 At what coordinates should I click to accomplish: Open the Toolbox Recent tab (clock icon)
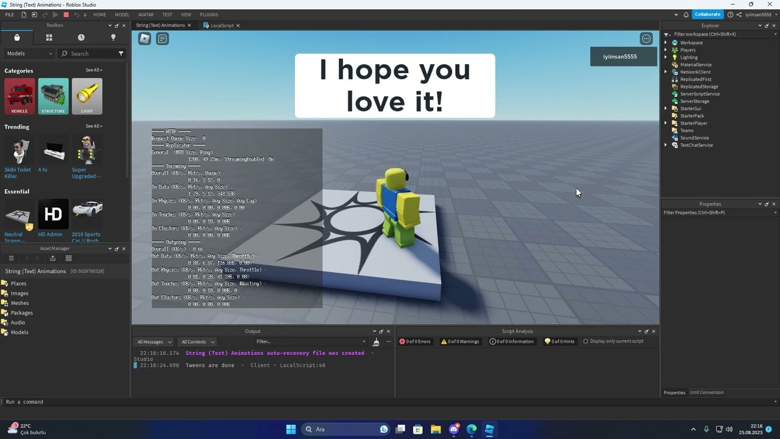[81, 37]
